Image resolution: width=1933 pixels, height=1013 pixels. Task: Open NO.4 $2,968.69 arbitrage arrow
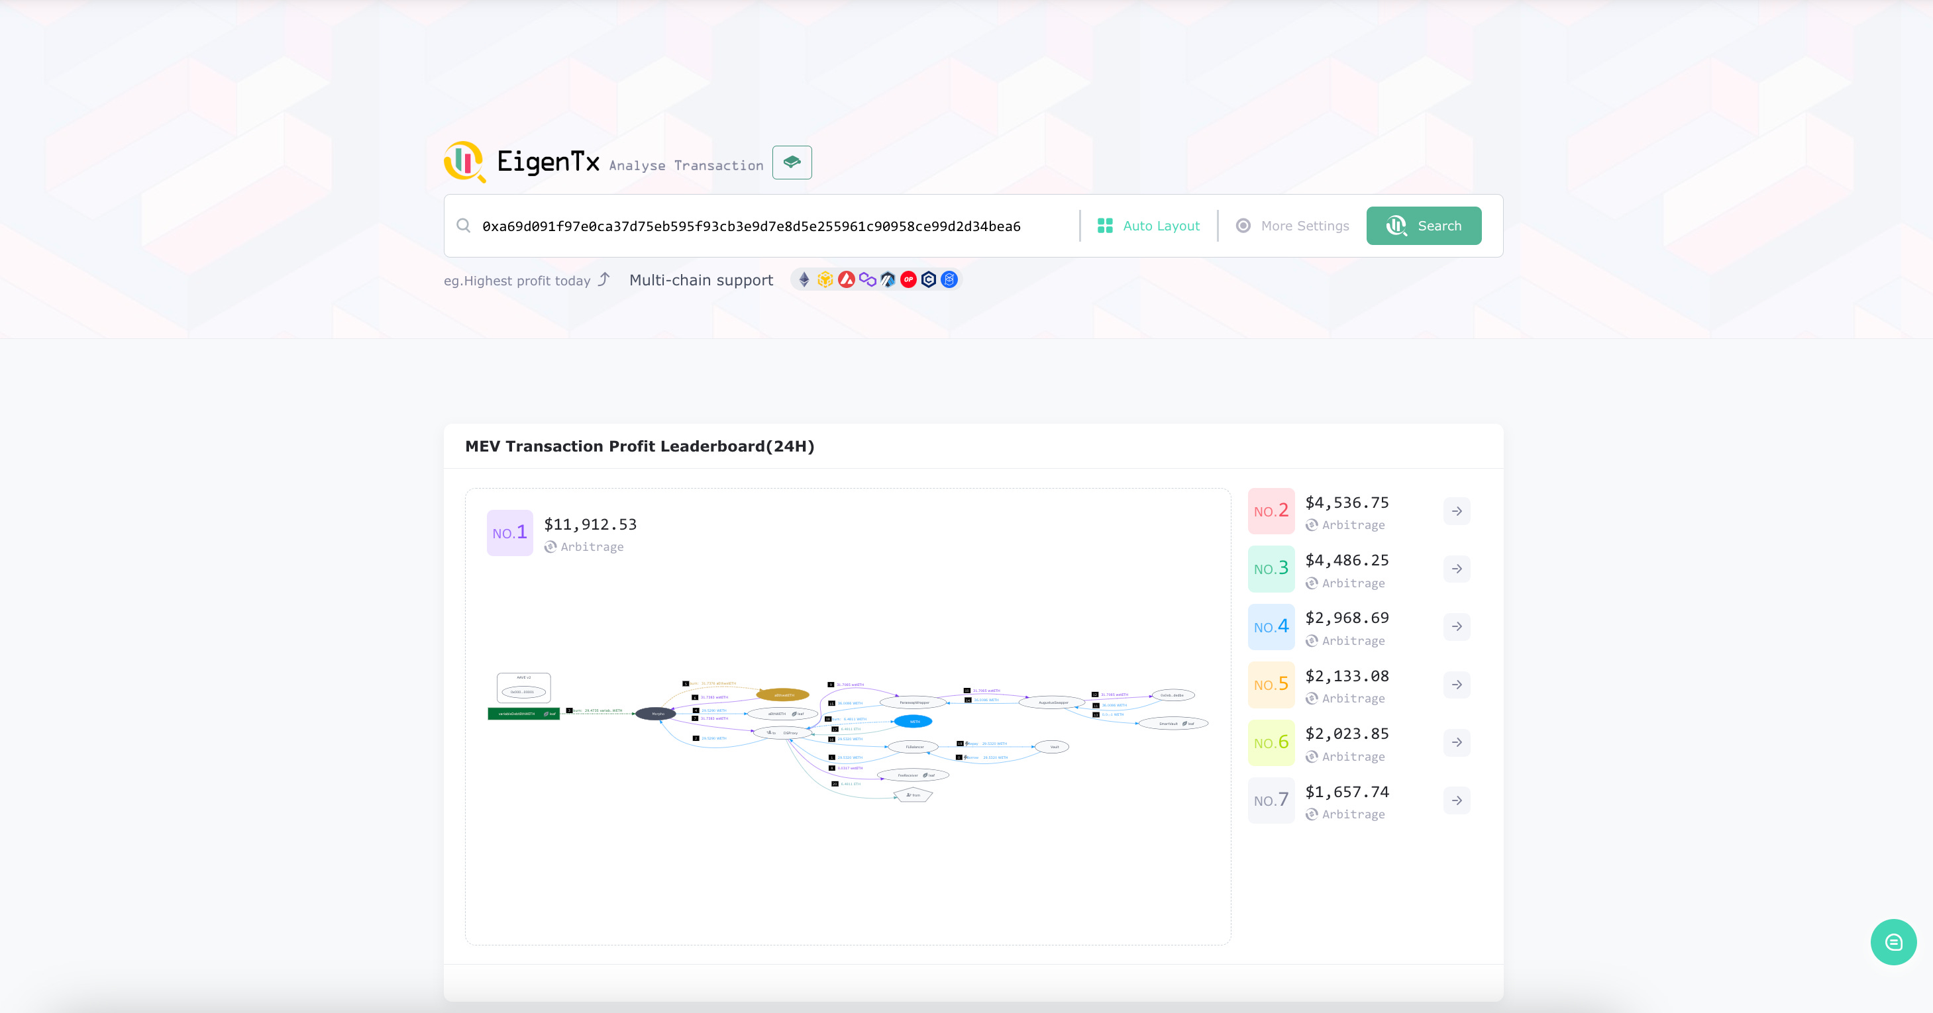1456,627
